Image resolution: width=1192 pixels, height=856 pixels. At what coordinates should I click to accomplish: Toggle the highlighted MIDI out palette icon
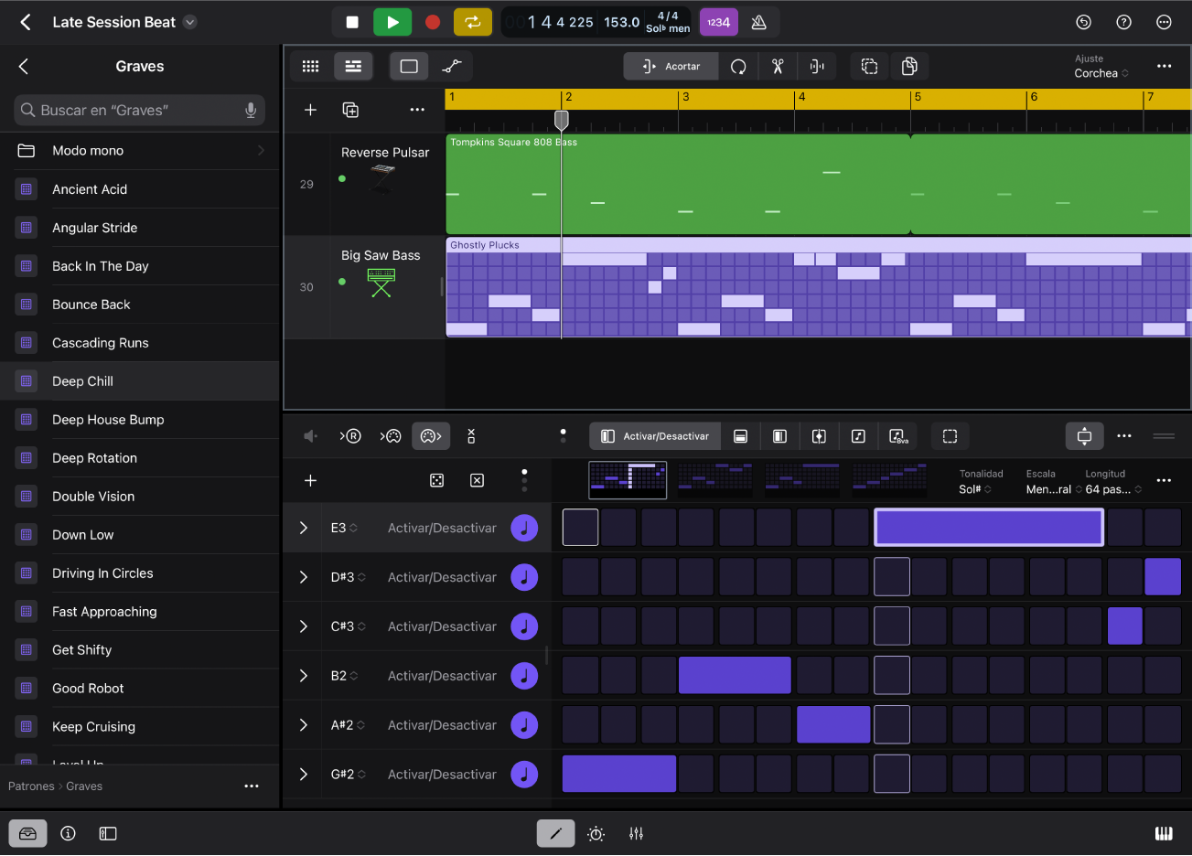click(x=431, y=436)
